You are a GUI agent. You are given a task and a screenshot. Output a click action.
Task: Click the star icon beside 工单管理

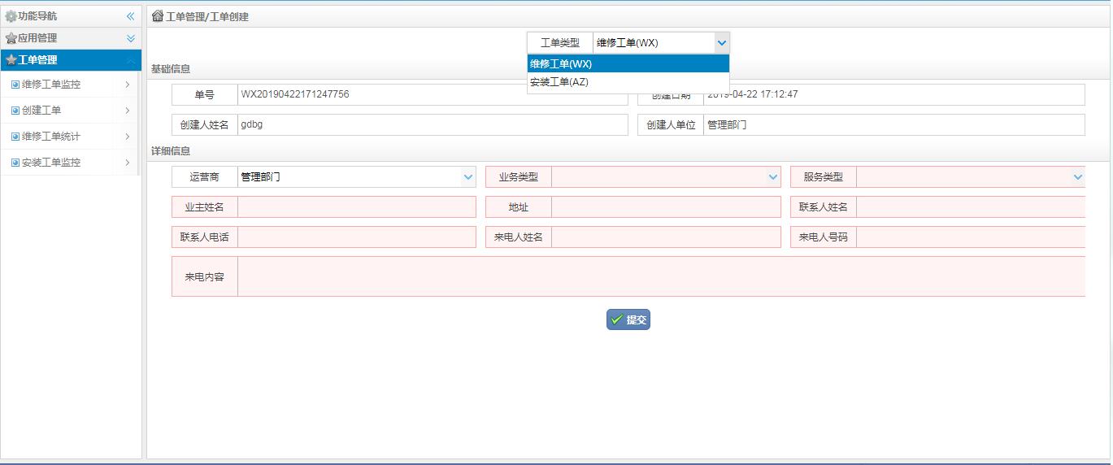(11, 60)
